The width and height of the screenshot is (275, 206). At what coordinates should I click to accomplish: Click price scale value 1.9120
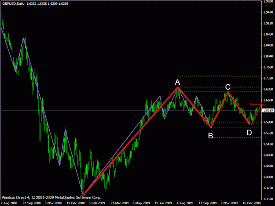[x=268, y=23]
